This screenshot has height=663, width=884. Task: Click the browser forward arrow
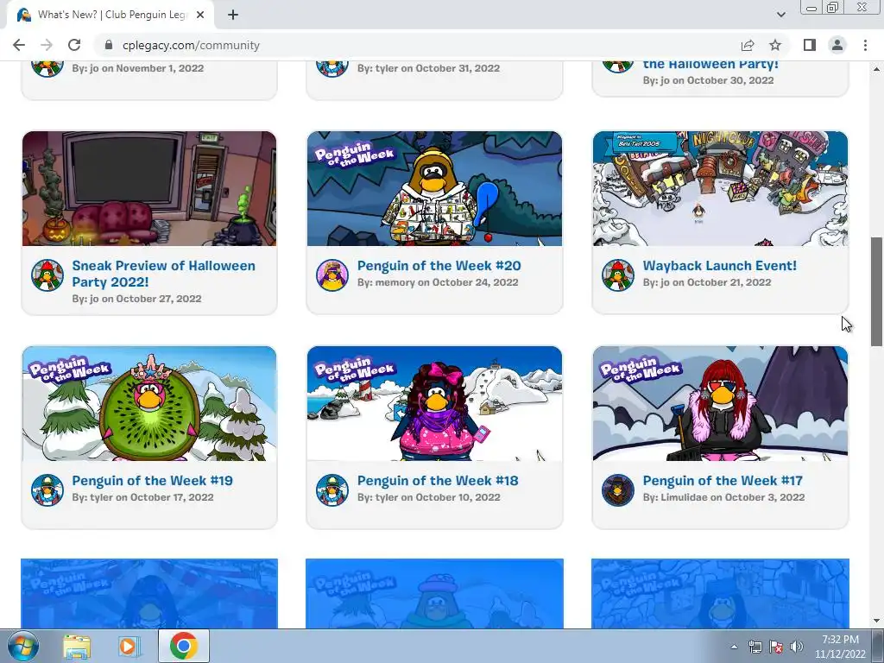point(47,45)
